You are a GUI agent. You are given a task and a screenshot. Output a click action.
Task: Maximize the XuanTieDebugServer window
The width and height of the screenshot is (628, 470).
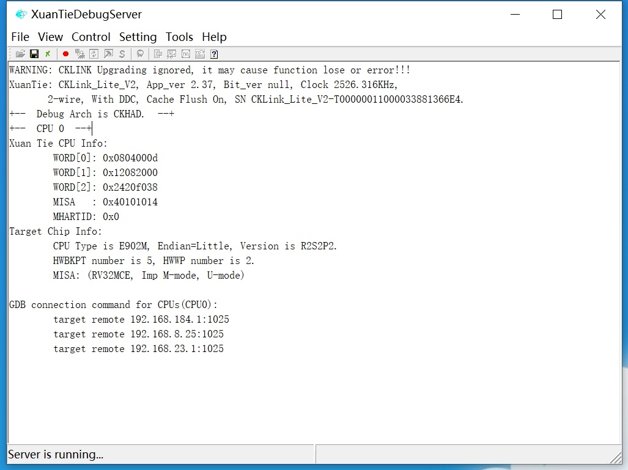pos(557,15)
